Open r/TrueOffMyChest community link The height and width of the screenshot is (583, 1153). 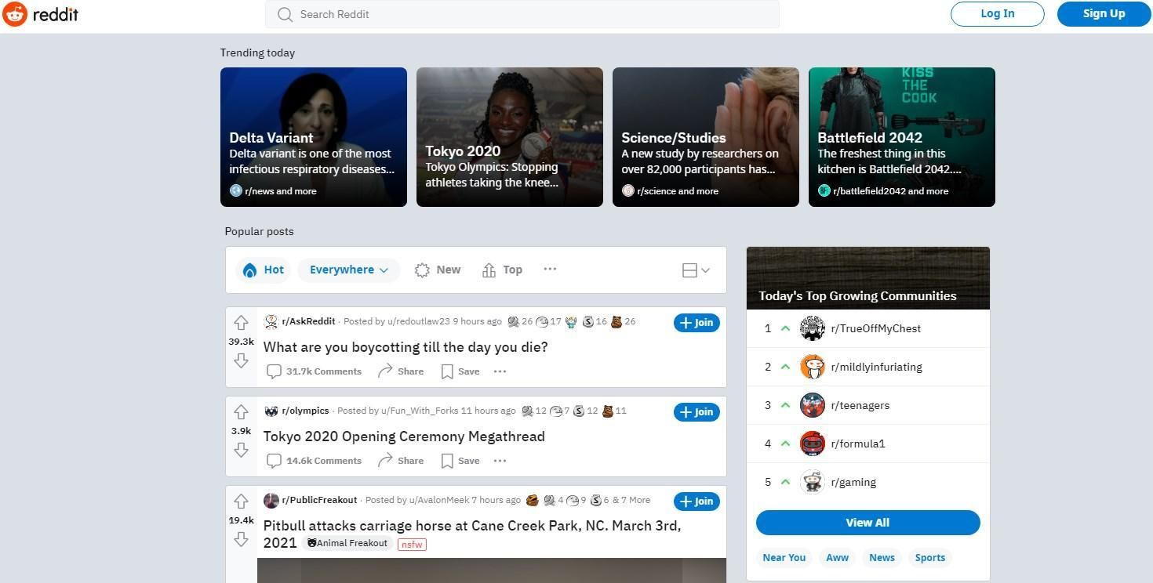click(x=876, y=328)
